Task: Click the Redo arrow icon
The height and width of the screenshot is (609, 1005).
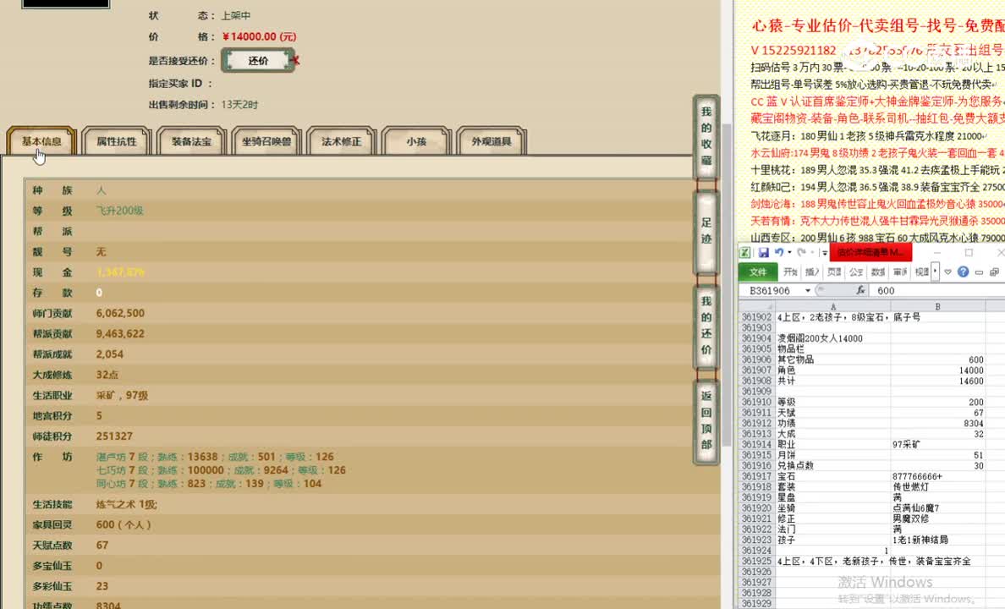Action: pyautogui.click(x=803, y=252)
